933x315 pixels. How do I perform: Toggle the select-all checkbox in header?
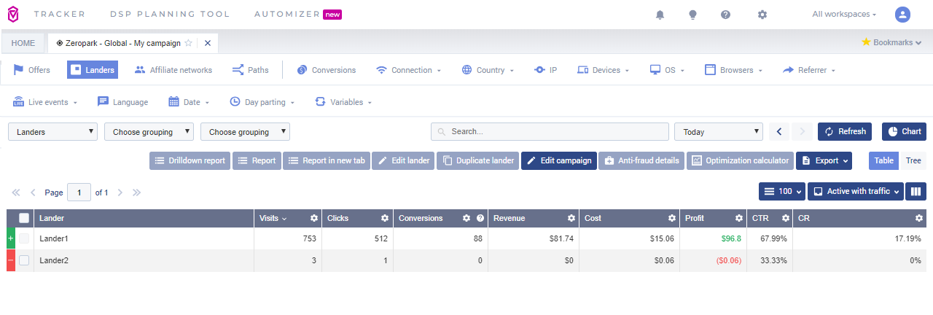pos(24,218)
